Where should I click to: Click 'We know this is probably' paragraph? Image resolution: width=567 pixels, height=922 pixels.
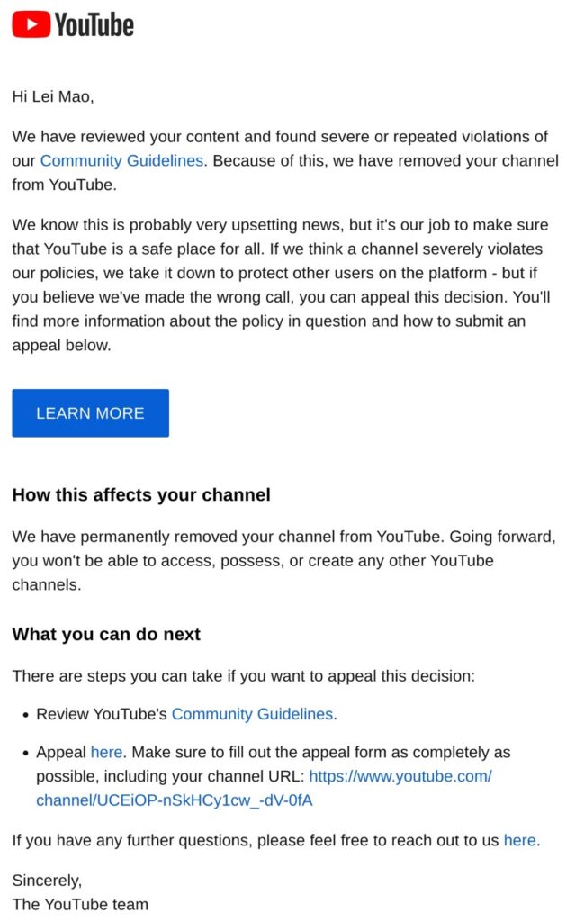(282, 285)
